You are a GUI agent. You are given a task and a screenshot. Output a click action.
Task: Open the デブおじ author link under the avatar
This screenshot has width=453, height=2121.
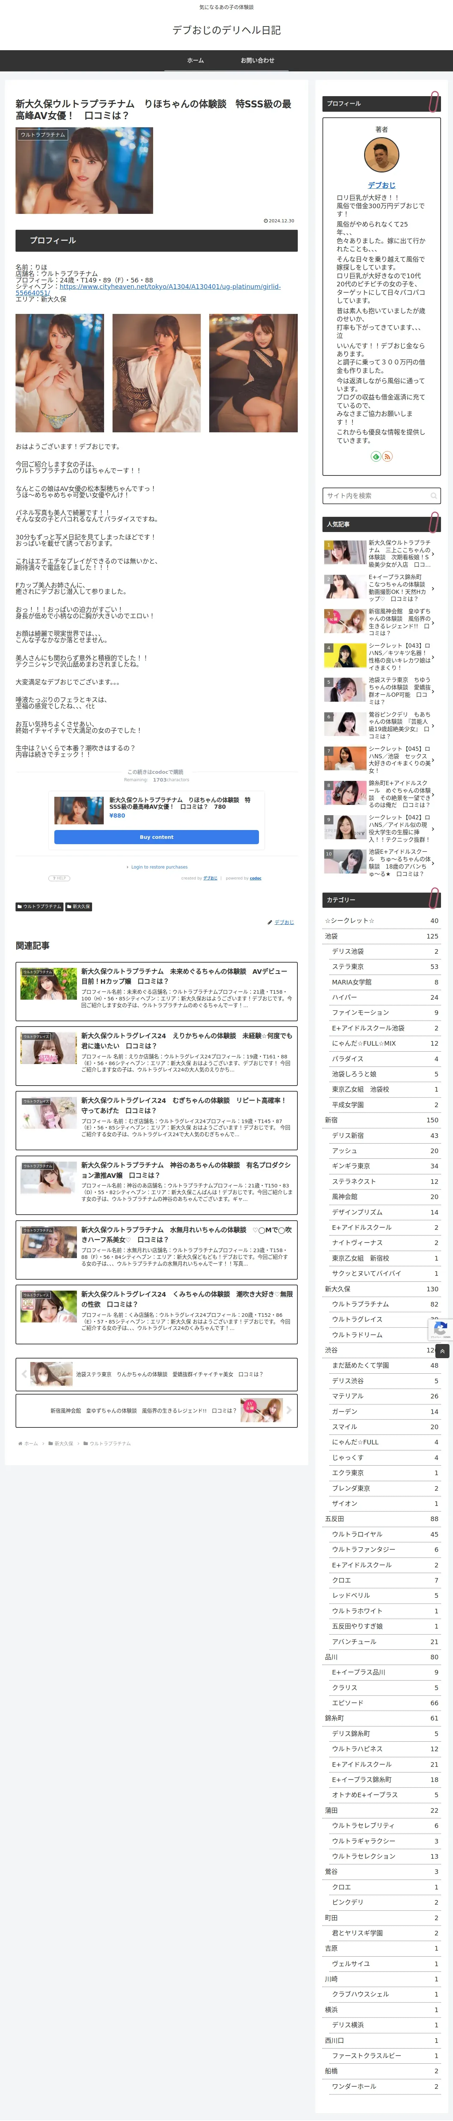[x=381, y=185]
